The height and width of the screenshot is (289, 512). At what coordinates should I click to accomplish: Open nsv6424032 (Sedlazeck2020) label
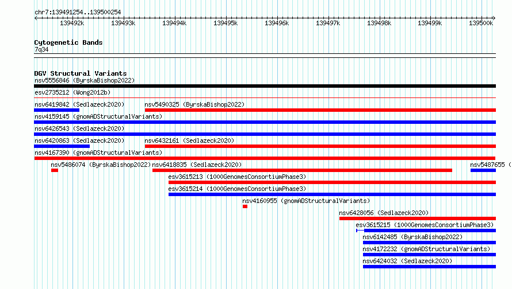coord(407,261)
